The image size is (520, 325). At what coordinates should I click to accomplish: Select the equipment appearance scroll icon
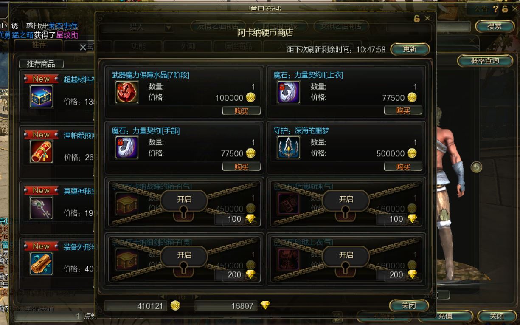[42, 263]
